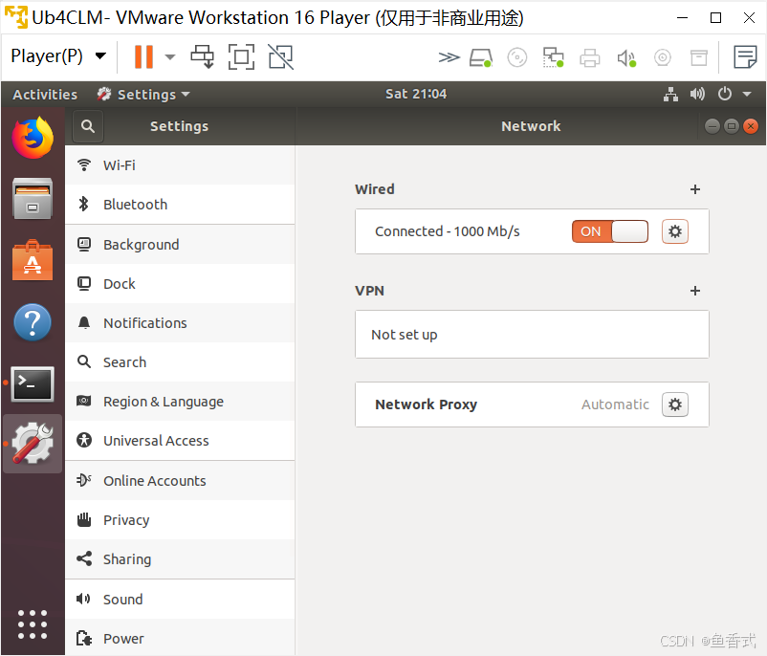Click the printer device icon

pyautogui.click(x=589, y=57)
